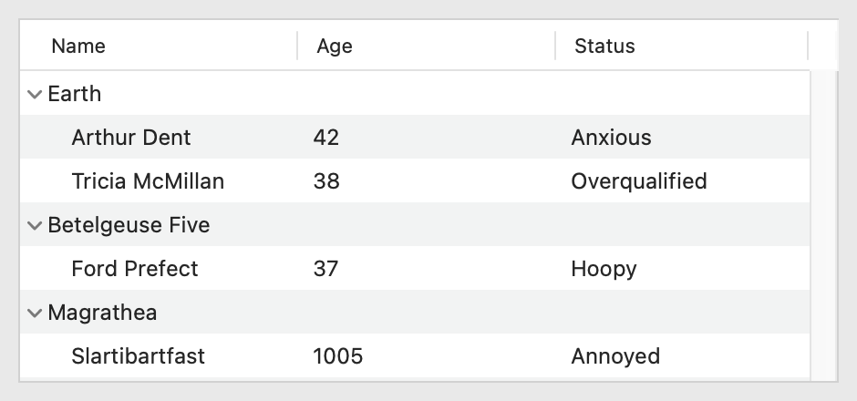Click the Magrathea group label

click(102, 313)
